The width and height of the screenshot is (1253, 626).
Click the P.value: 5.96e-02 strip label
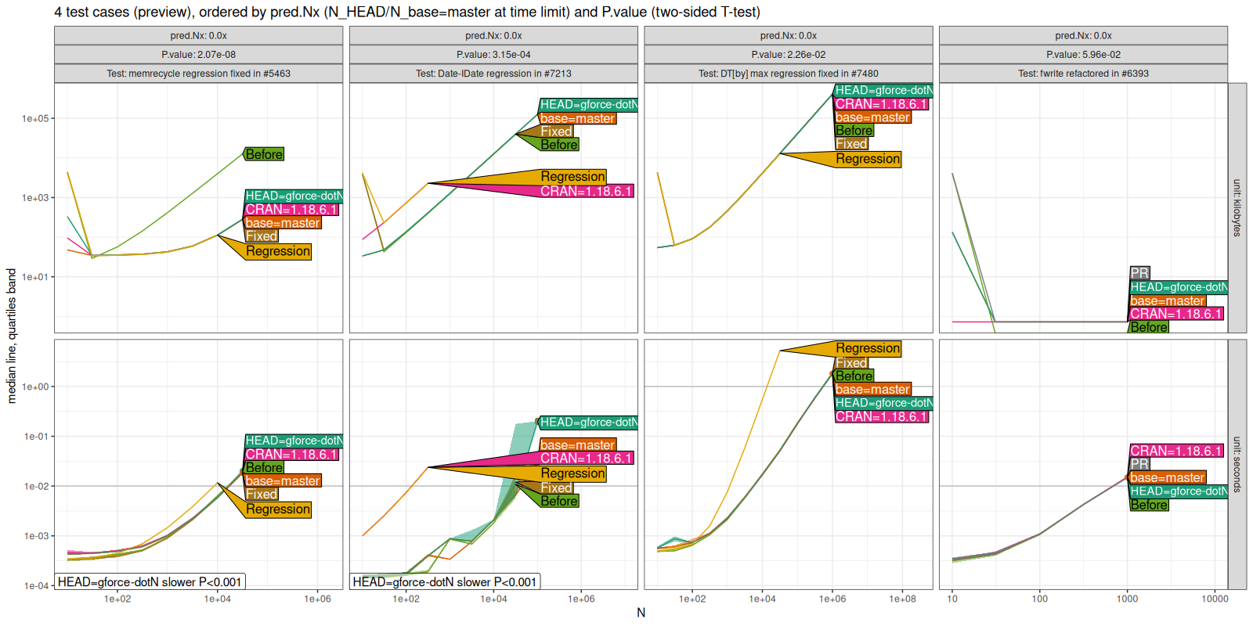pyautogui.click(x=1083, y=55)
